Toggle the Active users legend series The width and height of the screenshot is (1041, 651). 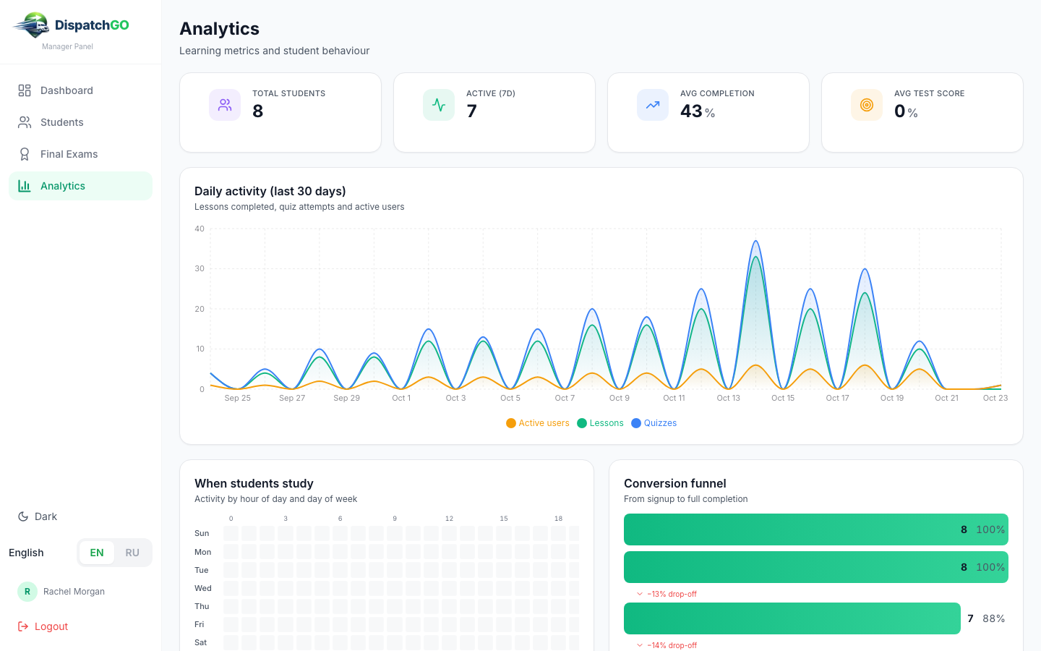tap(538, 423)
